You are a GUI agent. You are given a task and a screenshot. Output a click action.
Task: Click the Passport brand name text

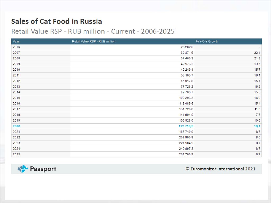43,169
